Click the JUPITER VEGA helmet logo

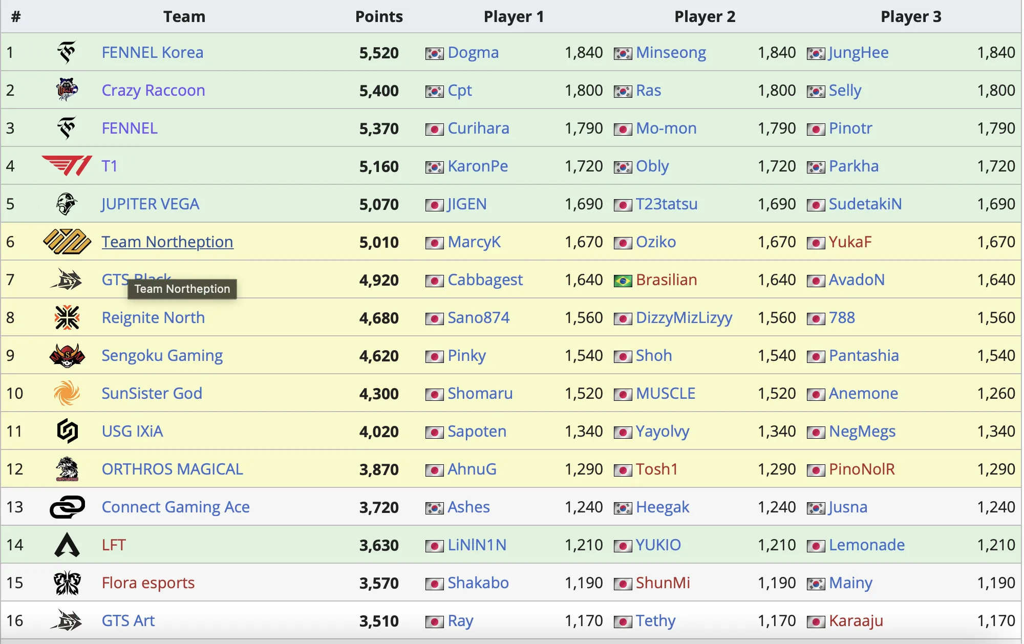(x=67, y=204)
